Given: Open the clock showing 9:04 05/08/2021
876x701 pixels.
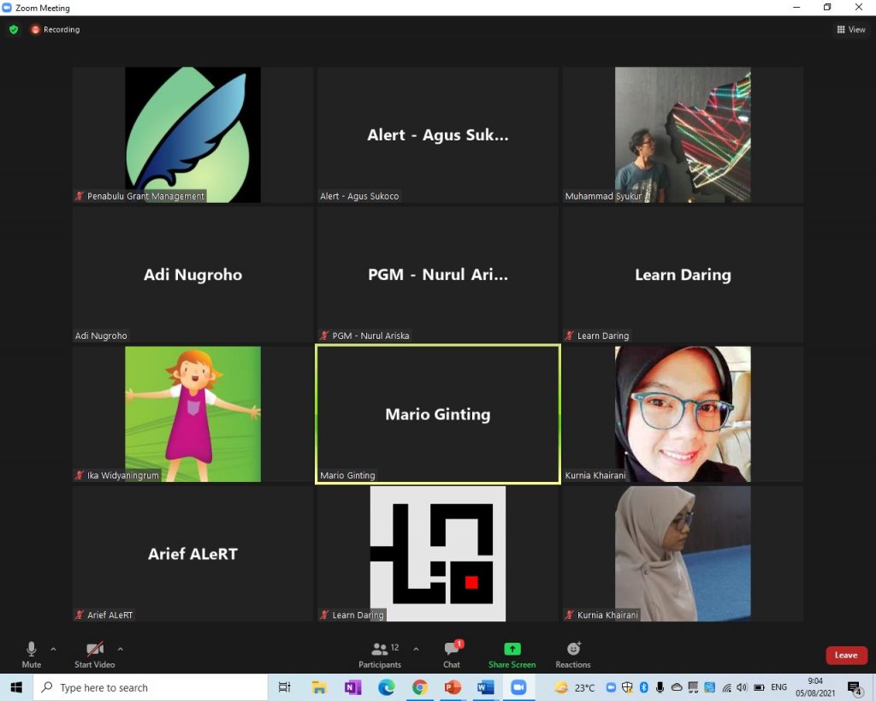Looking at the screenshot, I should point(815,687).
